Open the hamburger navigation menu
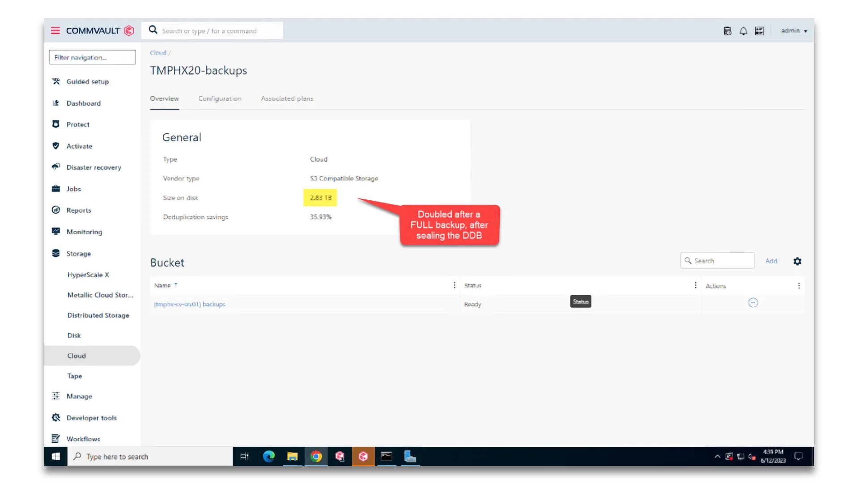Screen dimensions: 859x483 [55, 30]
